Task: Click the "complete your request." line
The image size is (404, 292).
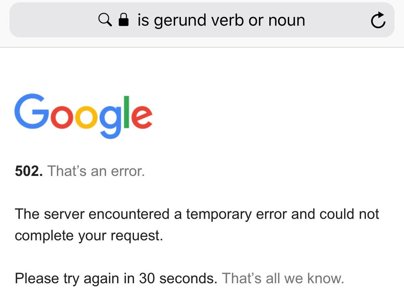Action: [89, 235]
